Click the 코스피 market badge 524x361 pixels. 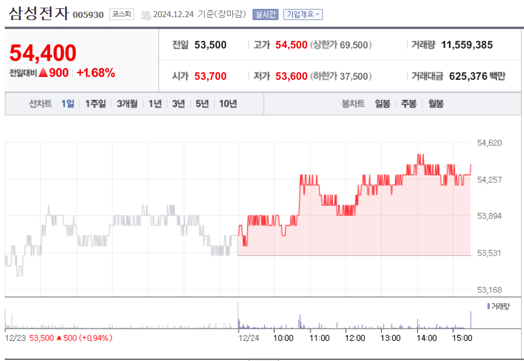coord(122,14)
